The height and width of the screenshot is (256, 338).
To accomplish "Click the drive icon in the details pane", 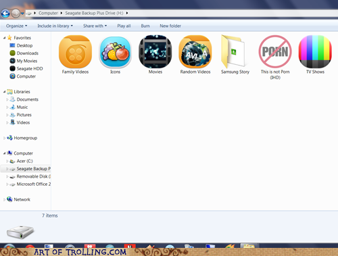I will pyautogui.click(x=20, y=232).
